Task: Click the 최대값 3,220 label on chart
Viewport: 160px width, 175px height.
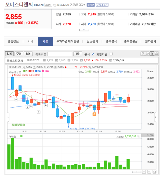Action: tap(27, 75)
